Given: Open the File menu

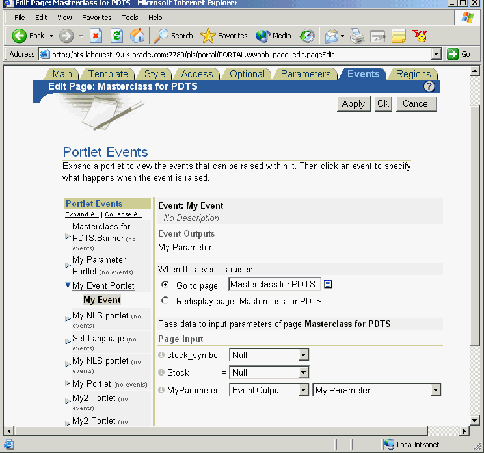Looking at the screenshot, I should point(20,18).
